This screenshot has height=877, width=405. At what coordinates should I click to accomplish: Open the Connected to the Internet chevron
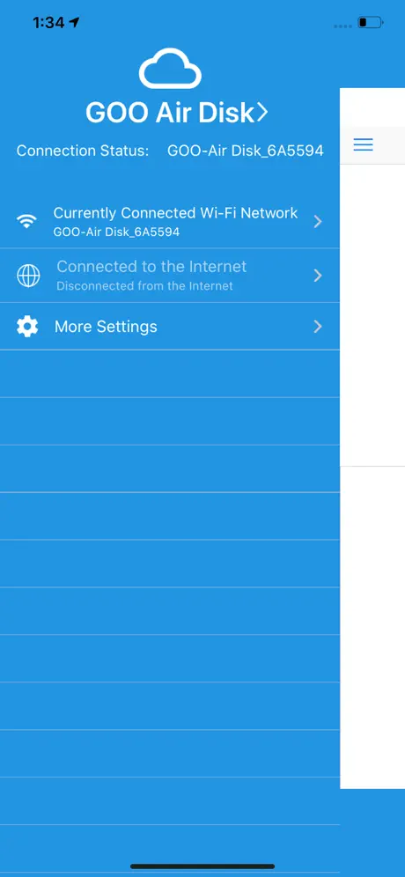(318, 276)
